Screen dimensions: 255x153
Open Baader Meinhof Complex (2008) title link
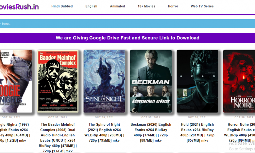point(58,138)
